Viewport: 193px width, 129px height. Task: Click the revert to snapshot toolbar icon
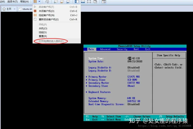tap(62, 2)
